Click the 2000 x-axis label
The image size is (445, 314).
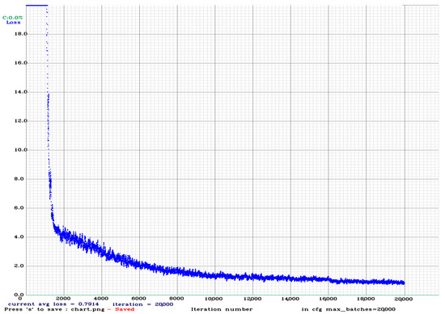tap(63, 299)
